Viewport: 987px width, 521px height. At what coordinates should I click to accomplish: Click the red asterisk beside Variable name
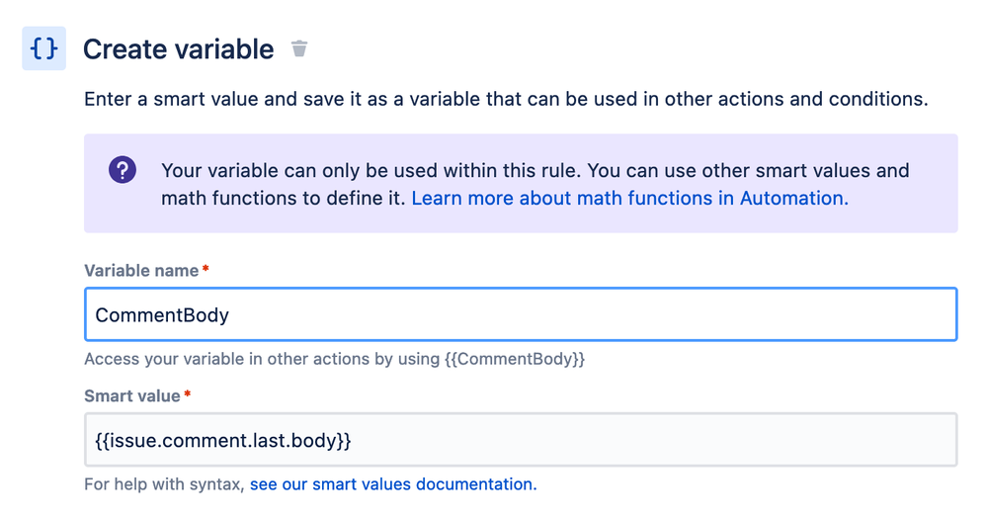(x=206, y=270)
